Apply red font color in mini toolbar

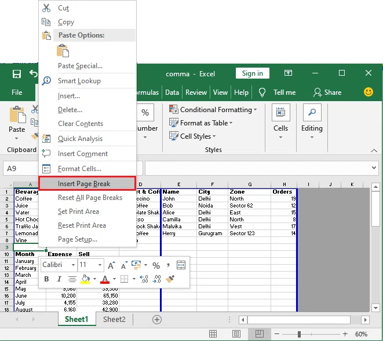pos(105,279)
